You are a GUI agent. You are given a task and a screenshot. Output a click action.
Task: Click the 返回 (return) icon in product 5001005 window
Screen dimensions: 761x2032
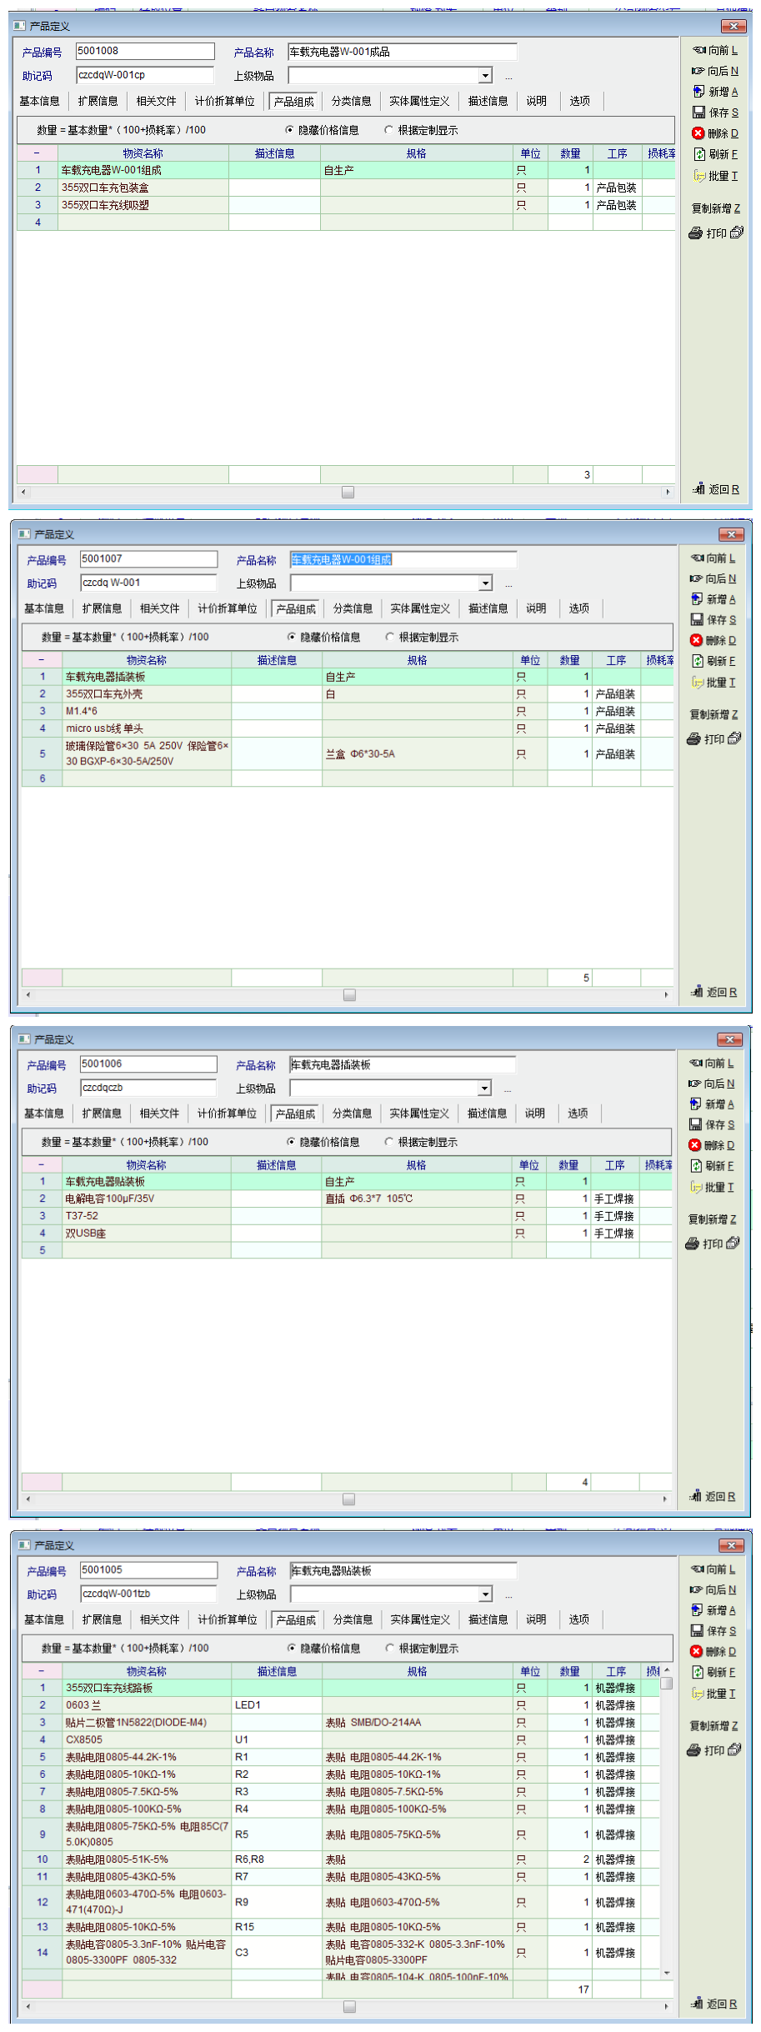point(698,2003)
